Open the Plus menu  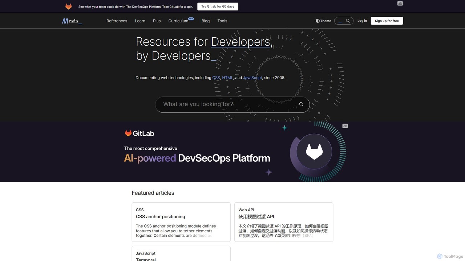click(x=157, y=21)
